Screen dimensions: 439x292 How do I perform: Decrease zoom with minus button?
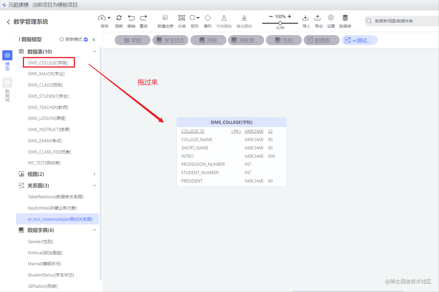click(x=271, y=16)
